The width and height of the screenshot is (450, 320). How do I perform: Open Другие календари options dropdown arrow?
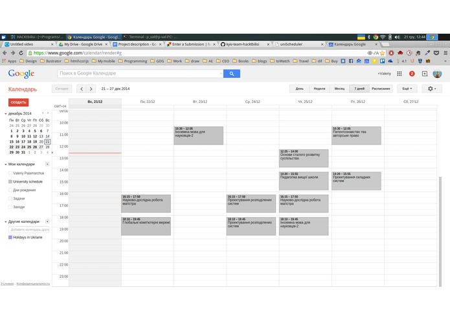click(x=47, y=222)
